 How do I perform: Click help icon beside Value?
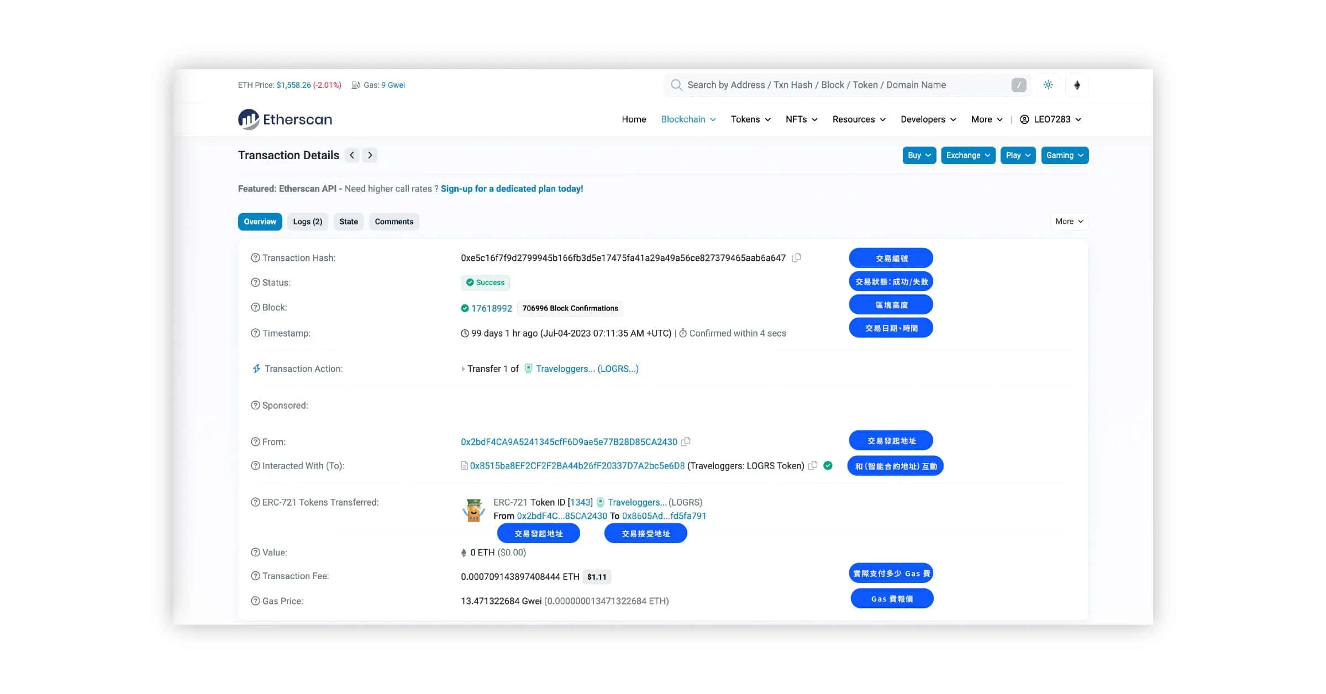255,553
